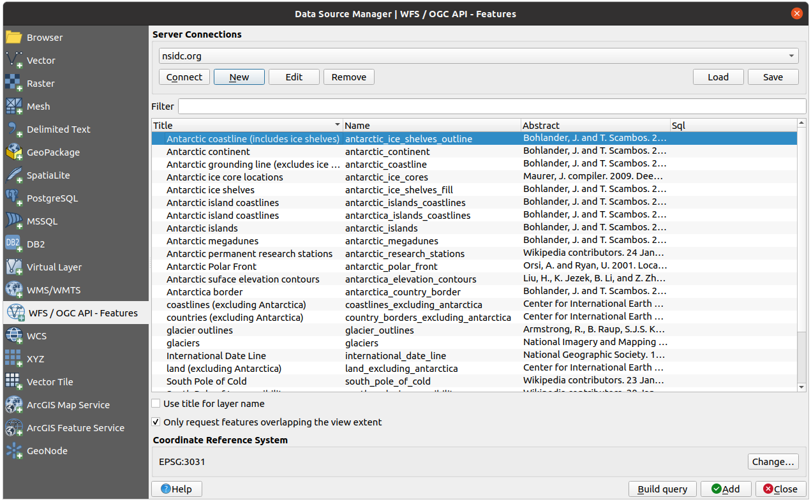Click the XYZ tiles icon
Viewport: 811px width, 502px height.
point(14,359)
